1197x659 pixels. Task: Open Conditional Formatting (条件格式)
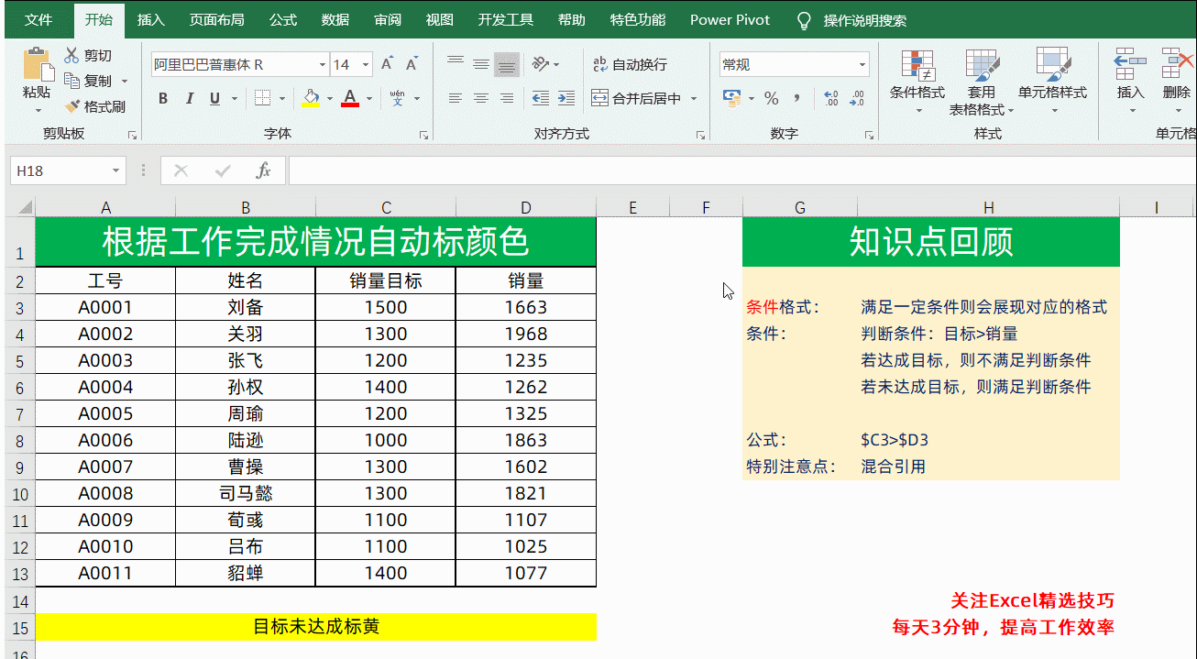(917, 82)
